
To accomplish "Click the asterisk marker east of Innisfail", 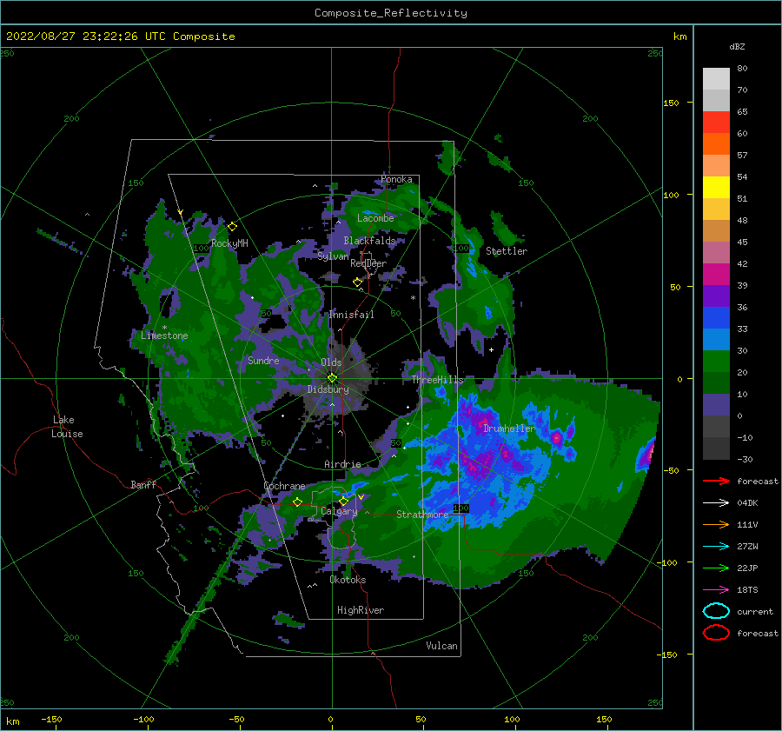I will (413, 298).
